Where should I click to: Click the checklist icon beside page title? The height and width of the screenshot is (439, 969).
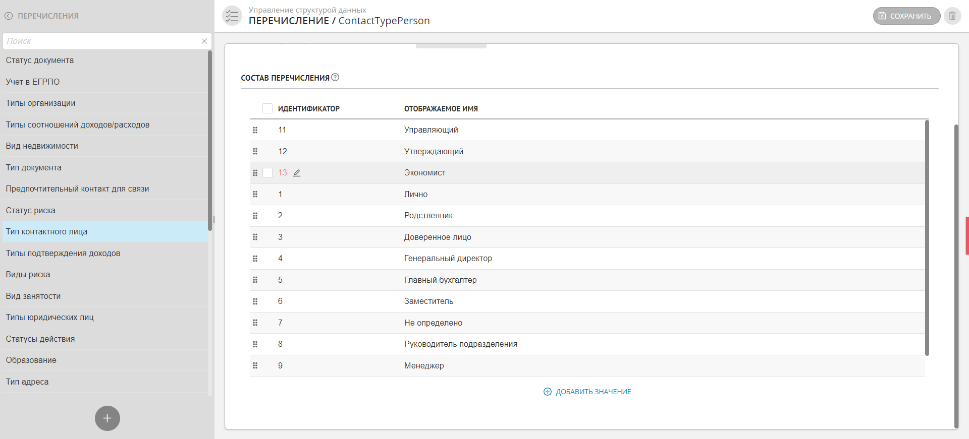(x=232, y=16)
